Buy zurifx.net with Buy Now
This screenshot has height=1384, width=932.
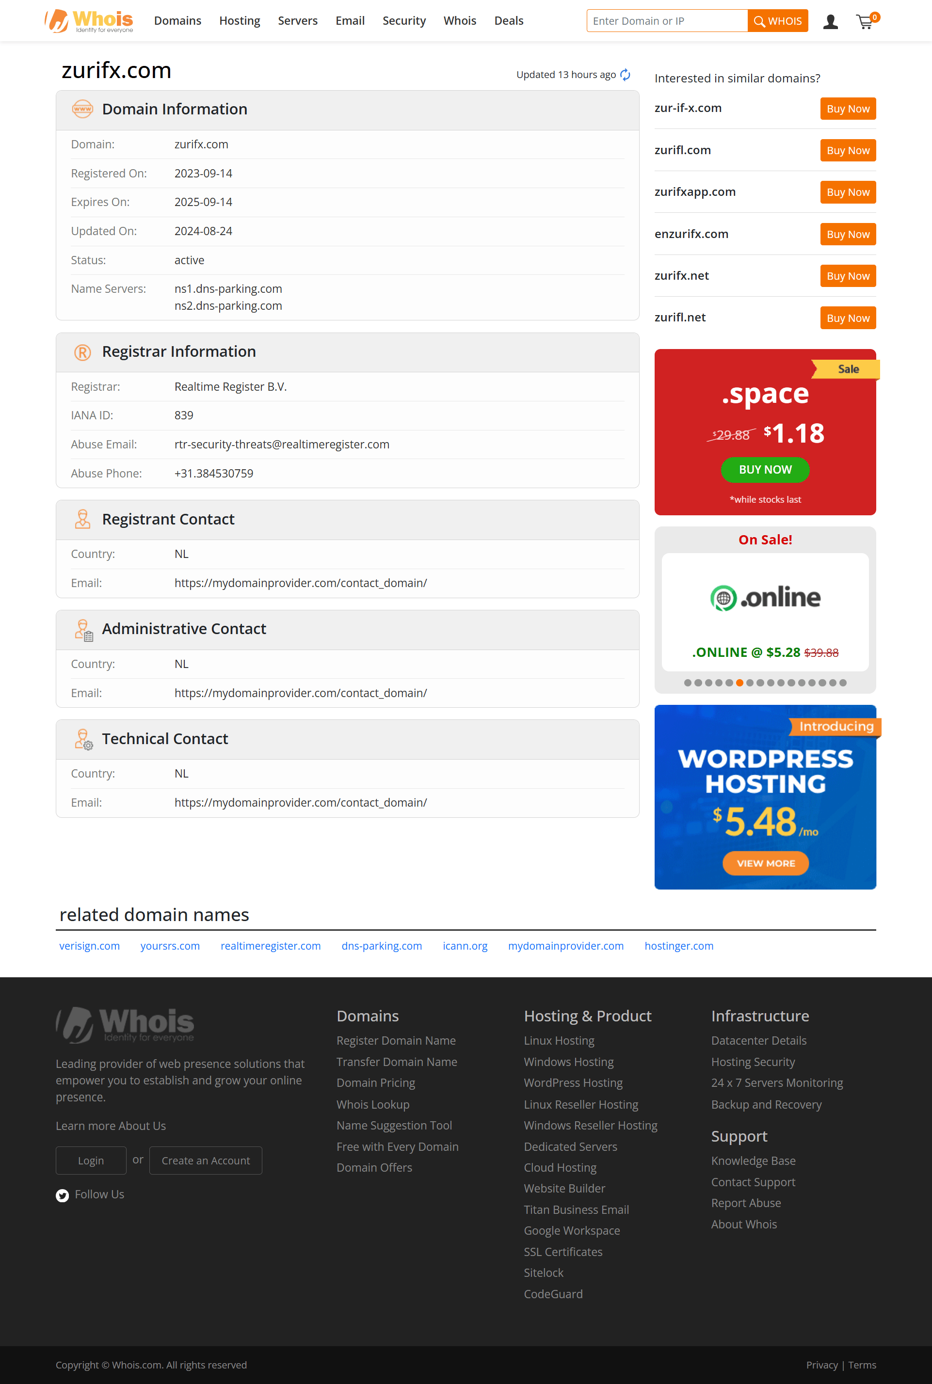pos(848,276)
